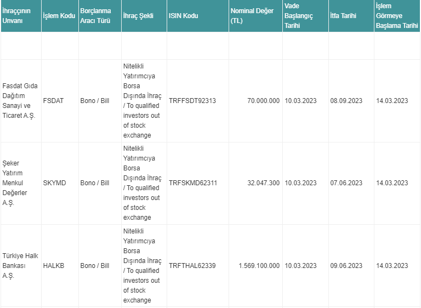
Task: Click the İhraç Şekli column header
Action: 144,16
